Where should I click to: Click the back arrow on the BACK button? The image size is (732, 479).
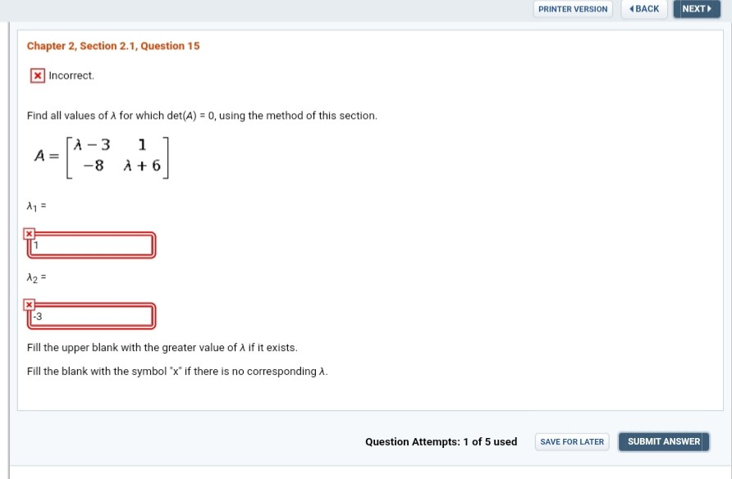click(633, 9)
